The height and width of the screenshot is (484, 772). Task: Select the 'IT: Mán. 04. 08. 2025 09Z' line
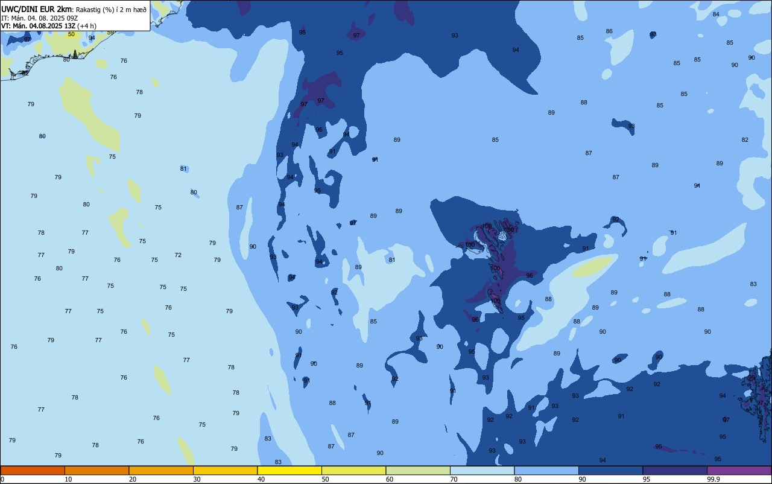[x=39, y=18]
